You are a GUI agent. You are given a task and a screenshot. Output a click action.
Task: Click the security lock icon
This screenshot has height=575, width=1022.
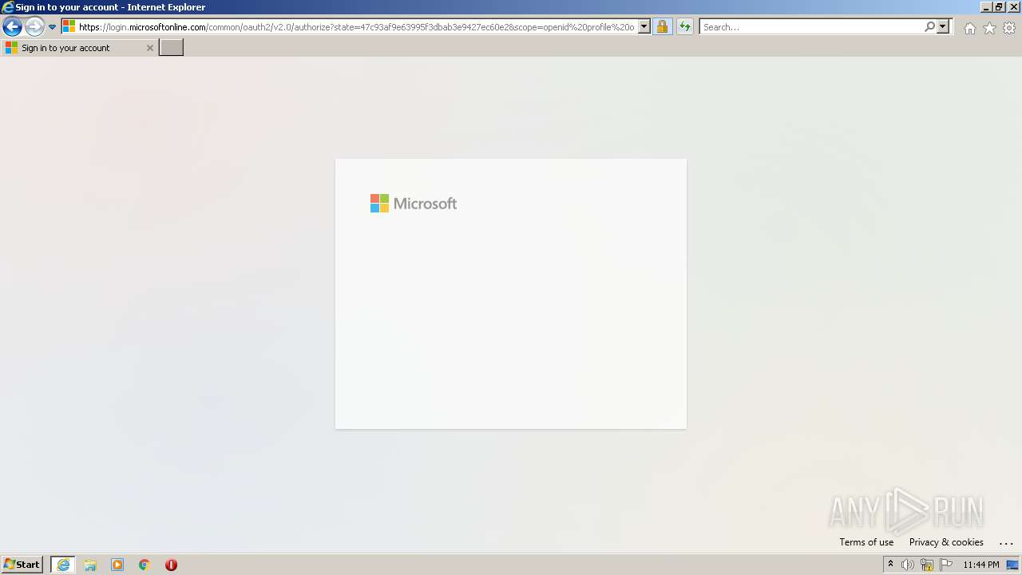[x=662, y=27]
